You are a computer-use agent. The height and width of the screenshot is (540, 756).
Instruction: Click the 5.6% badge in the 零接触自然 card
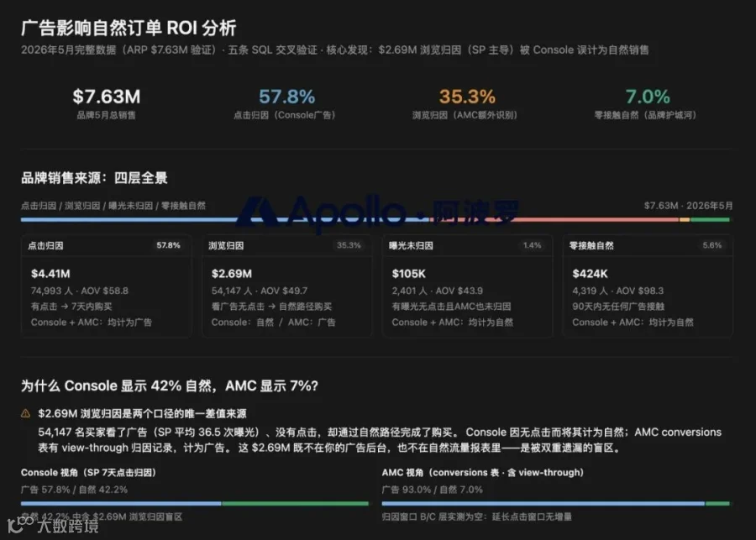[x=712, y=245]
